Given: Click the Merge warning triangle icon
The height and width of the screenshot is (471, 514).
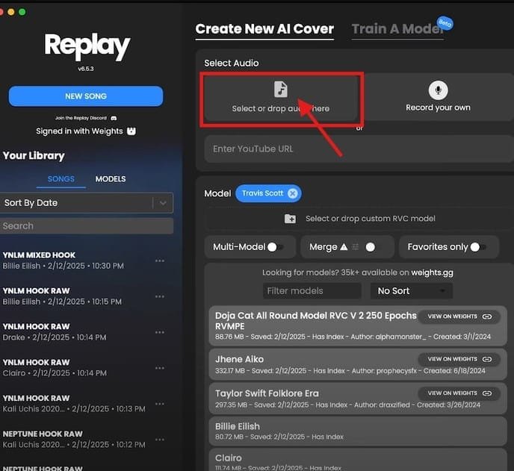Looking at the screenshot, I should pyautogui.click(x=344, y=246).
